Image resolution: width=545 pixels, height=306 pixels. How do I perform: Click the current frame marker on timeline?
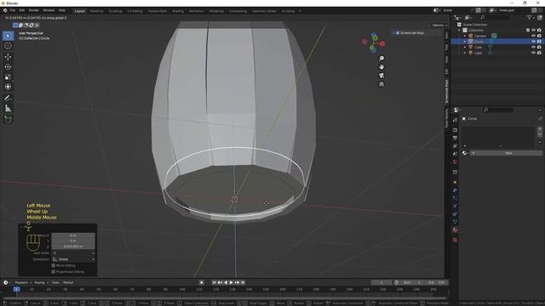pos(16,289)
